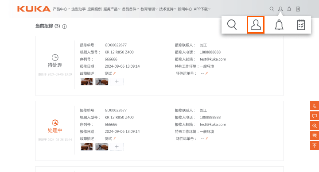Click serial number 666666 in the 待处理 card
319x172 pixels.
coord(111,59)
